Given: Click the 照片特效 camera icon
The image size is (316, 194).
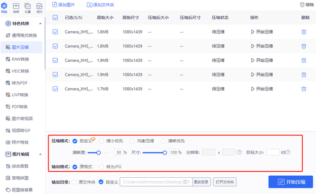Looking at the screenshot, I should pyautogui.click(x=8, y=142).
